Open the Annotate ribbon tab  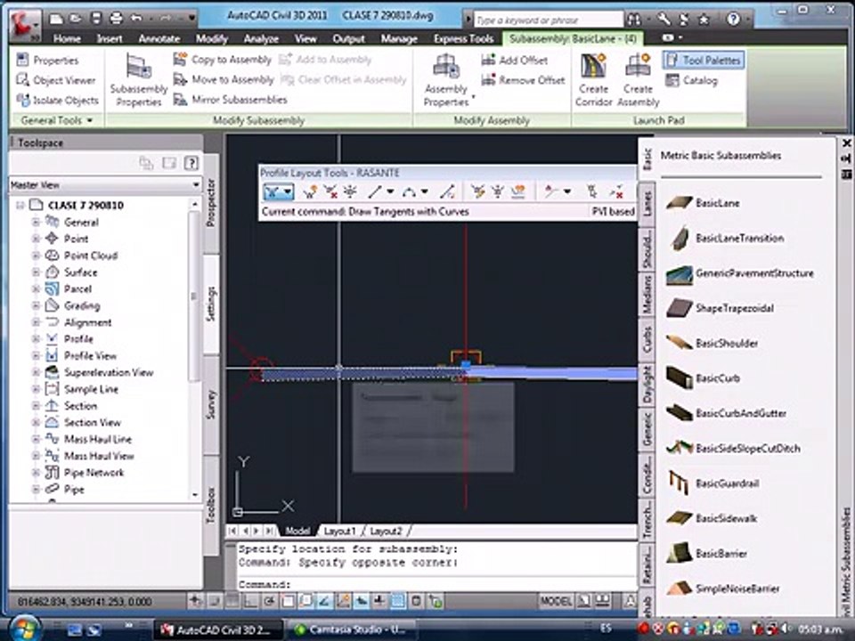(159, 38)
